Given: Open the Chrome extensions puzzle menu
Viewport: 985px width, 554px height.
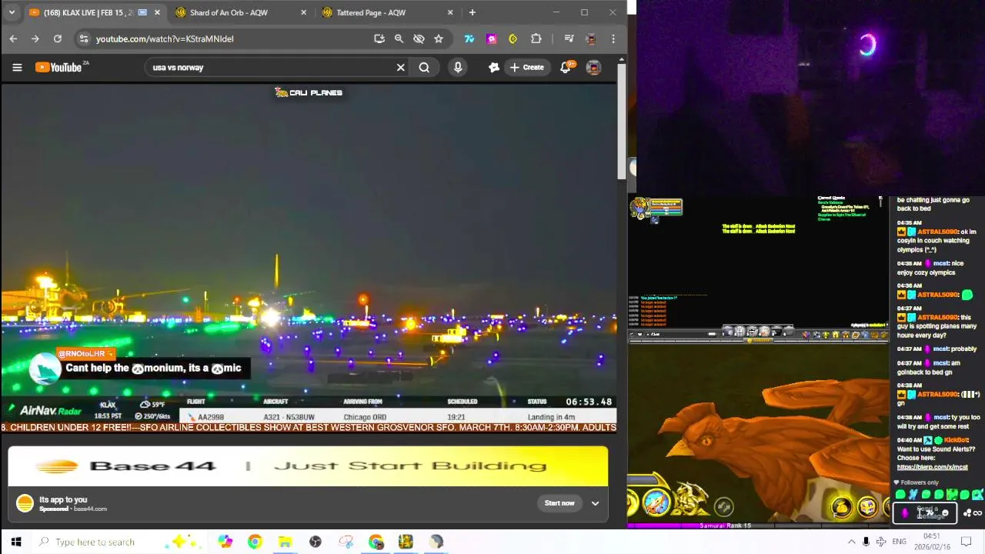Looking at the screenshot, I should pyautogui.click(x=536, y=38).
